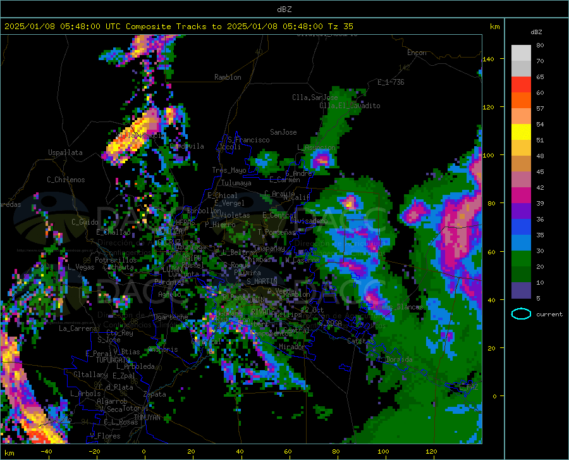Pick the salmon 57–54 dBZ legend swatch
This screenshot has height=460, width=569.
[521, 116]
